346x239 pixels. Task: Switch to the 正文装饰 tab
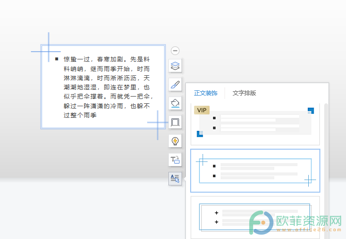[206, 93]
